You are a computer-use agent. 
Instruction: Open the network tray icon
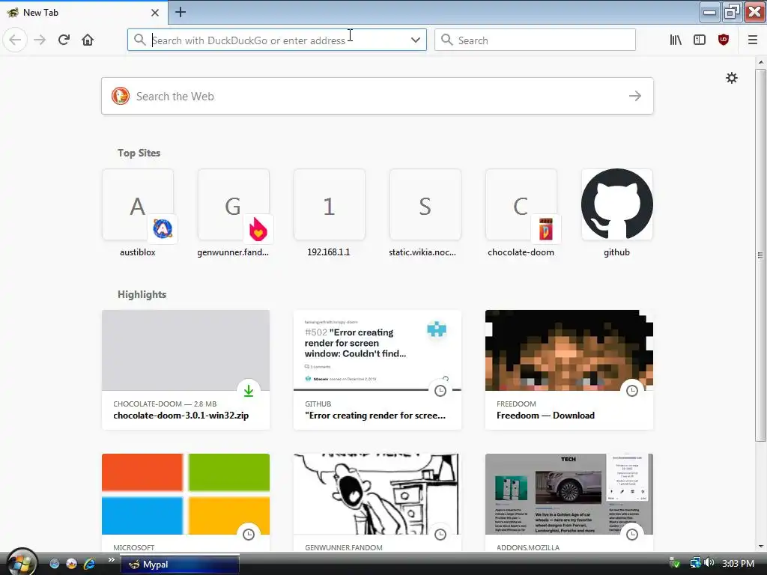click(x=695, y=563)
